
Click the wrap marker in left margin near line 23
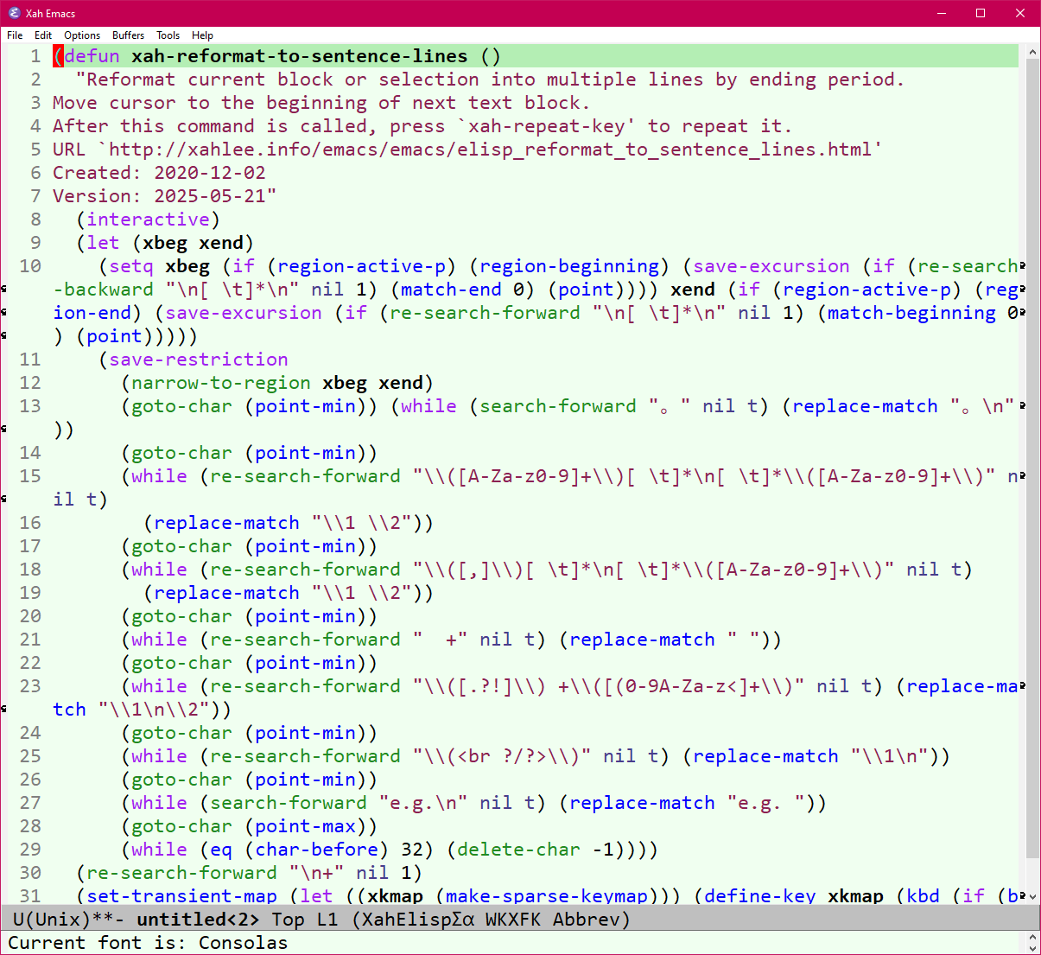point(4,709)
